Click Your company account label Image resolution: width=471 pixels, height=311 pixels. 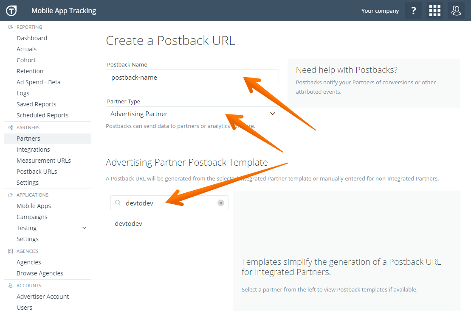pos(380,11)
